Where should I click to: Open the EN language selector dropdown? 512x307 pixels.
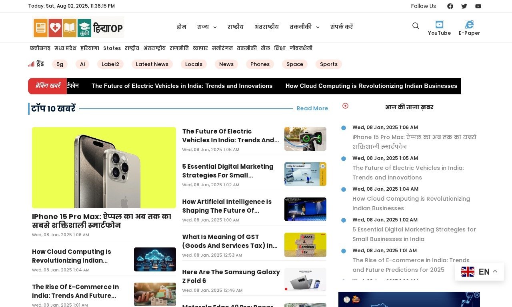click(479, 271)
